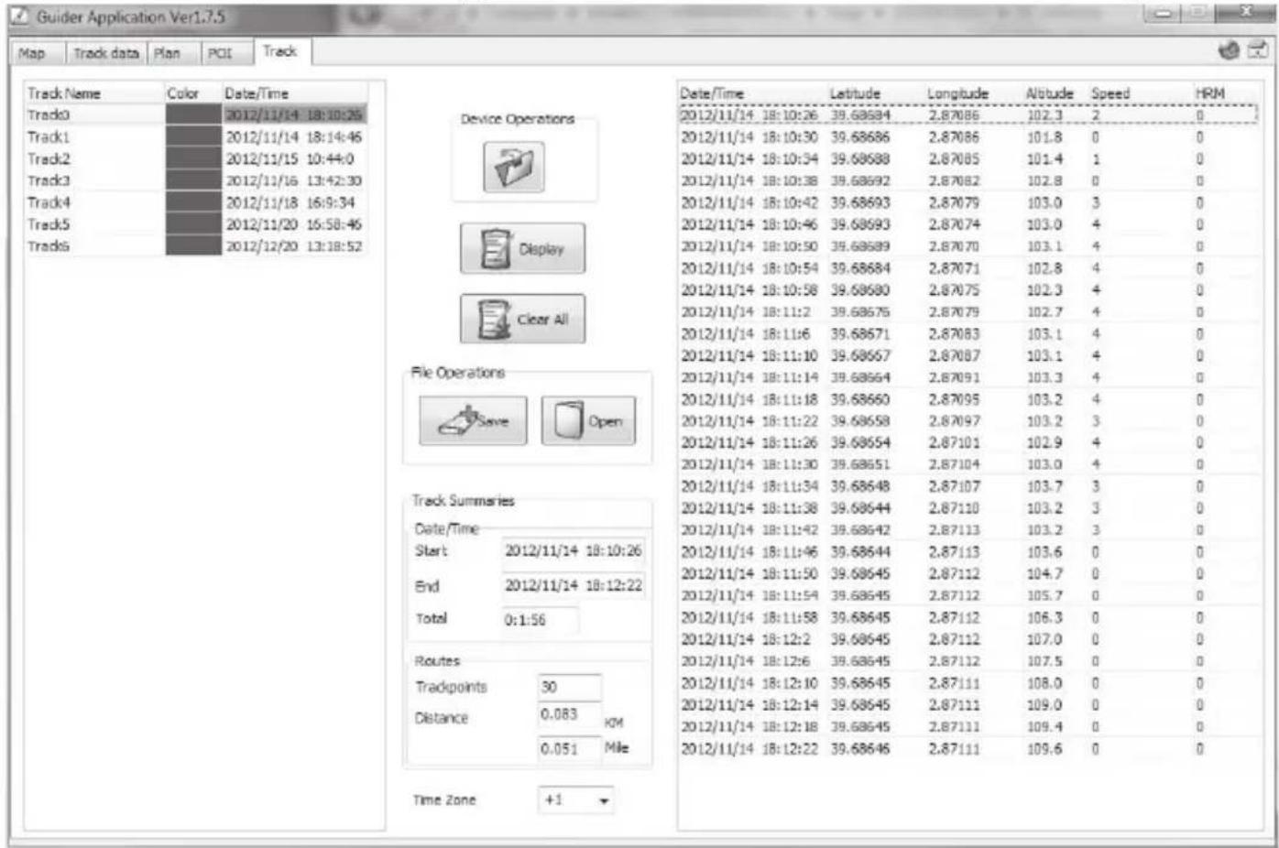Click the End date/time field
Image resolution: width=1279 pixels, height=848 pixels.
574,585
